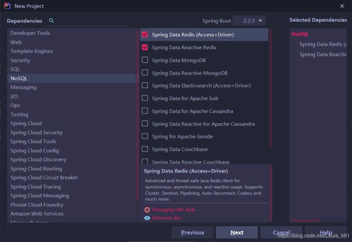Open the Messaging dependency category
Image resolution: width=352 pixels, height=242 pixels.
click(23, 87)
